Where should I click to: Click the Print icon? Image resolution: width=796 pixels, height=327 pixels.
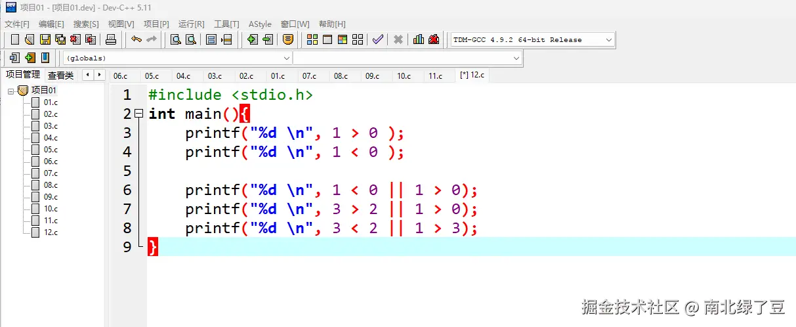111,39
